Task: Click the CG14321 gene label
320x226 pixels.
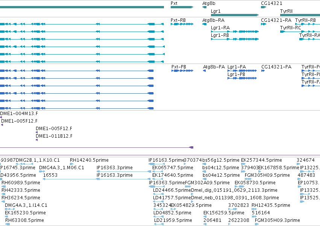Action: pos(271,3)
